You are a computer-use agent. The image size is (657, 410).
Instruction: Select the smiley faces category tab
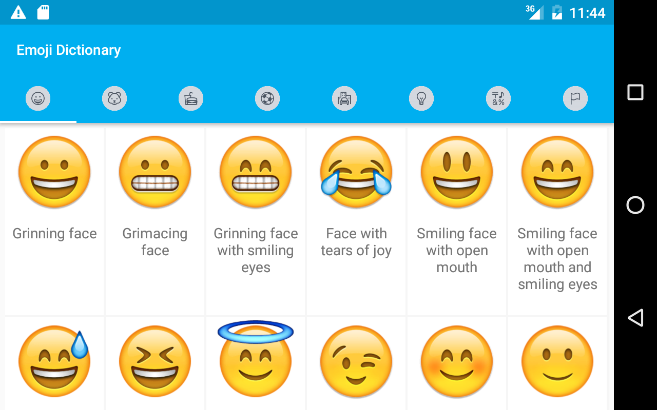pos(38,98)
